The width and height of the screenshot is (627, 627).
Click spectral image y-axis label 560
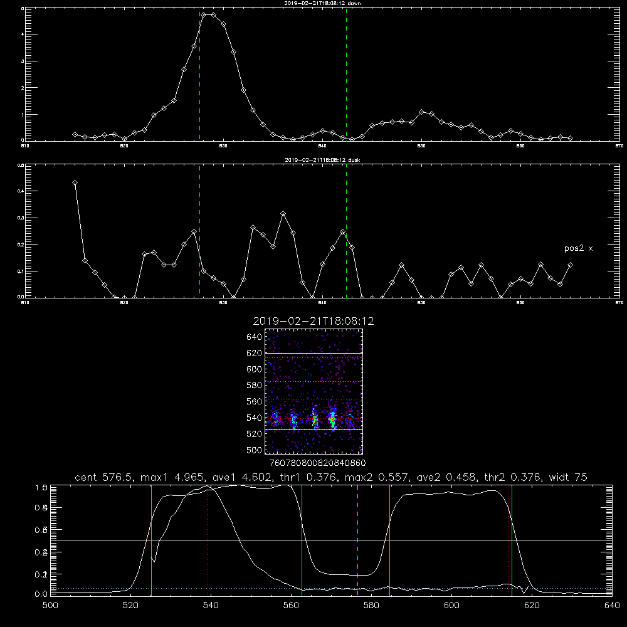(254, 401)
